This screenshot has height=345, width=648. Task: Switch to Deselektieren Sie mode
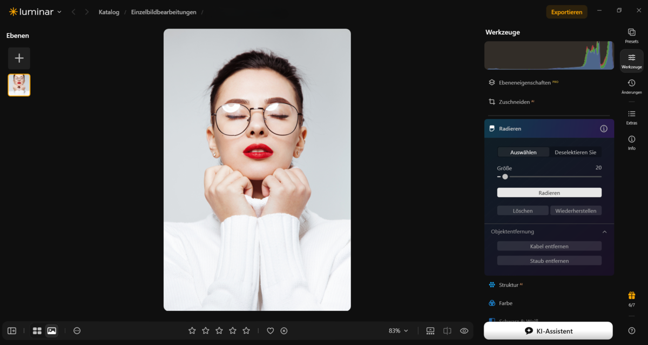[576, 152]
